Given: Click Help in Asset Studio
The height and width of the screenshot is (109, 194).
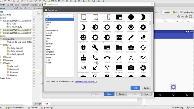Looking at the screenshot, I should [146, 94].
